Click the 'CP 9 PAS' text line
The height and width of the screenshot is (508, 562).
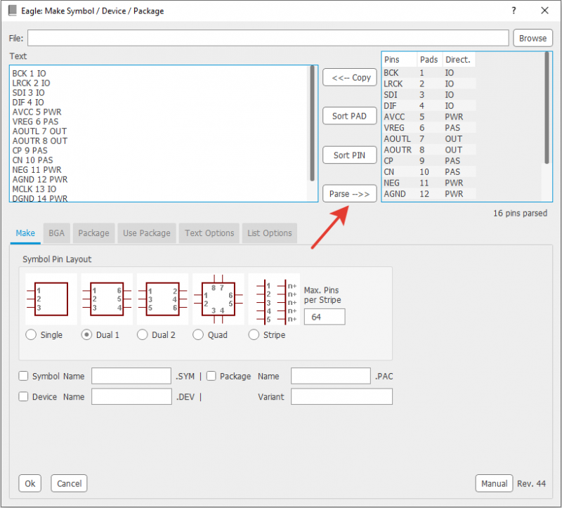click(30, 150)
